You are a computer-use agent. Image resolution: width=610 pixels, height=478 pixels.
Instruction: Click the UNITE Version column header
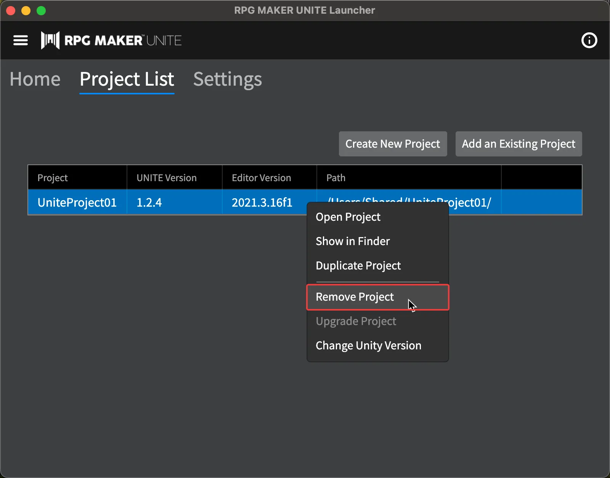167,178
